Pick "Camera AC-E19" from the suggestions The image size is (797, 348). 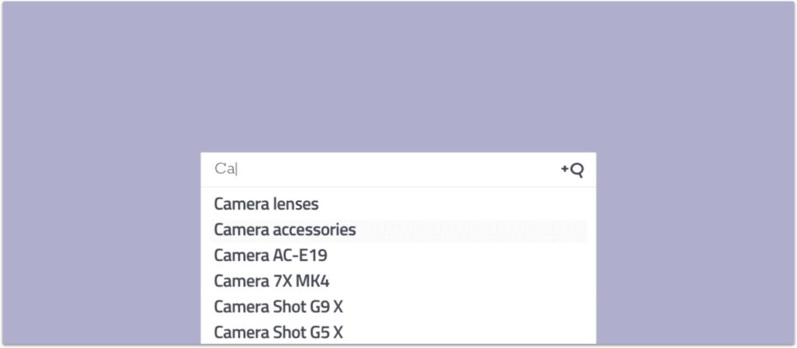[265, 256]
